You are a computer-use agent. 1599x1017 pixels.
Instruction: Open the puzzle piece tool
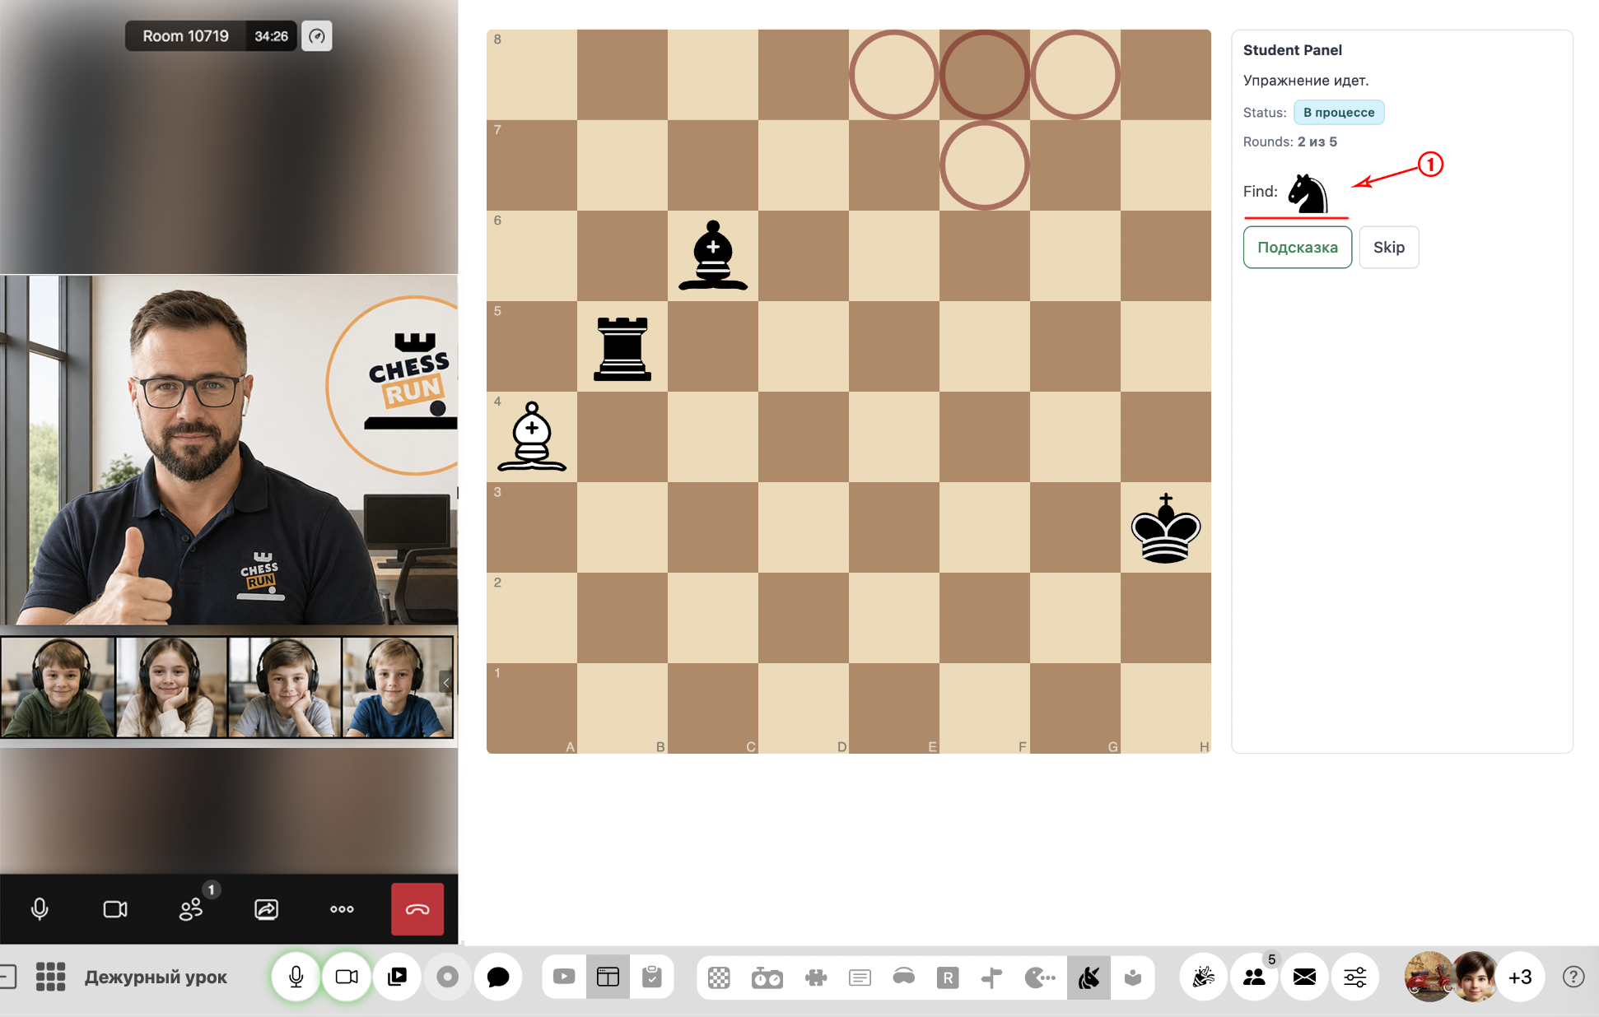[x=816, y=977]
